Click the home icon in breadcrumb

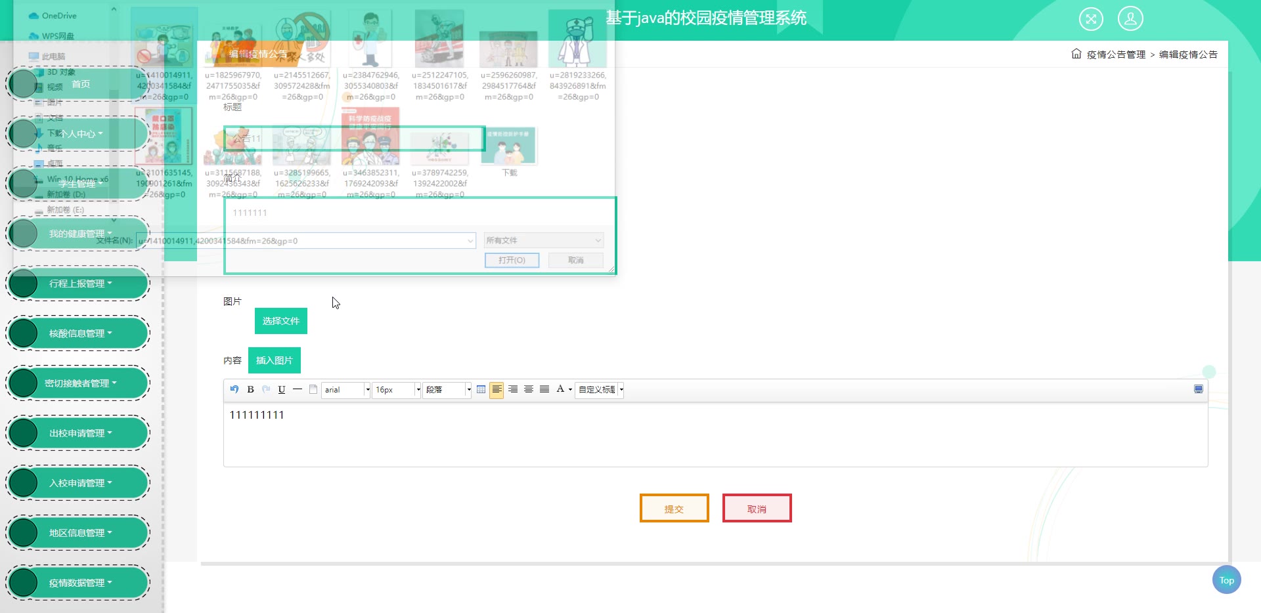pos(1076,54)
